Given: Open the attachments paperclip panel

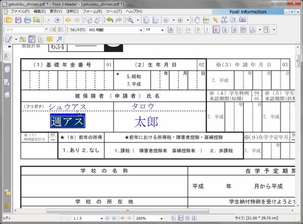Looking at the screenshot, I should coord(7,205).
